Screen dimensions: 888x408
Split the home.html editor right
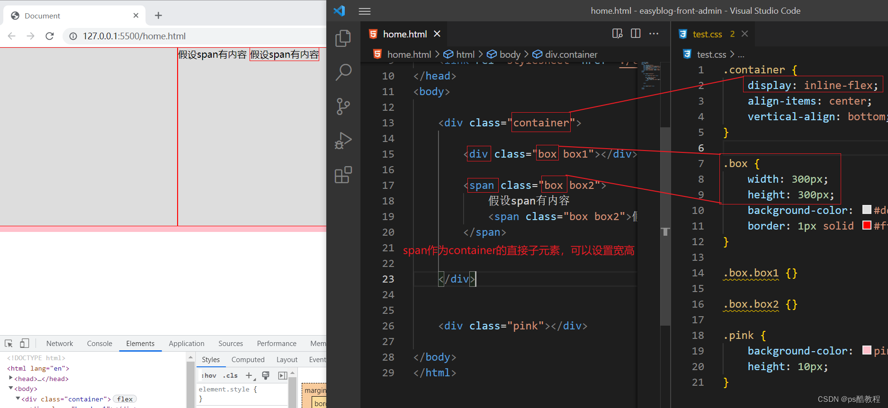(636, 34)
